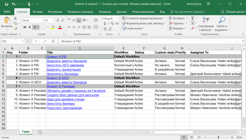The image size is (246, 140).
Task: Undo the last action
Action: tap(13, 4)
